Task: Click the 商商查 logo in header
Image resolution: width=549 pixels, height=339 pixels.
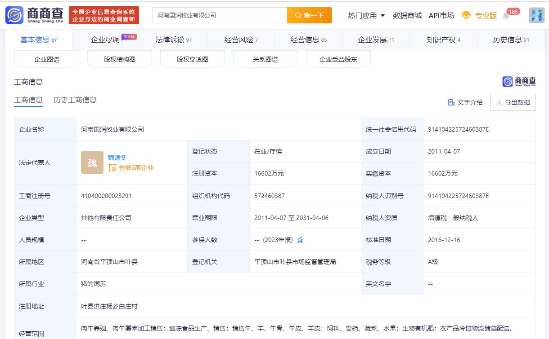Action: coord(34,15)
